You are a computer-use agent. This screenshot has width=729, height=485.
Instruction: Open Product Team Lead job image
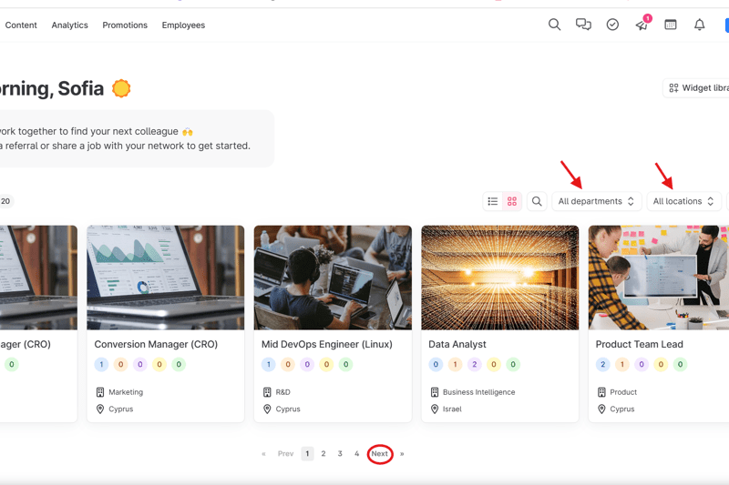[658, 278]
